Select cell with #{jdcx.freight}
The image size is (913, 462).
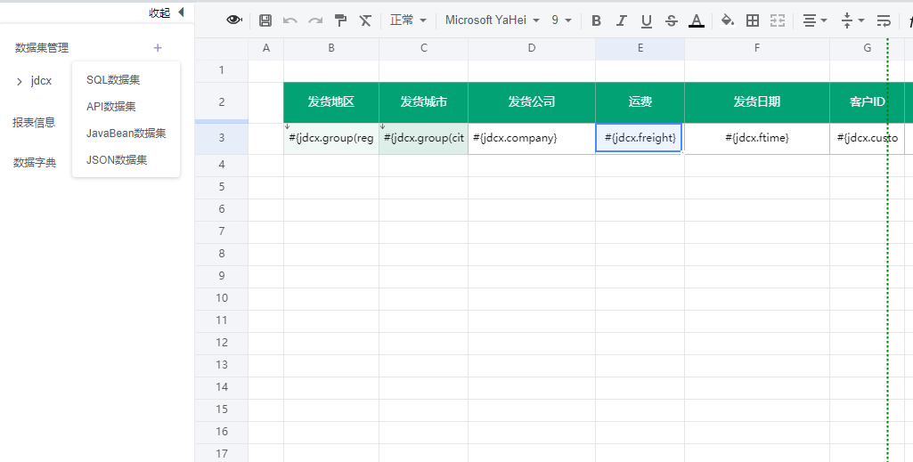[x=639, y=138]
